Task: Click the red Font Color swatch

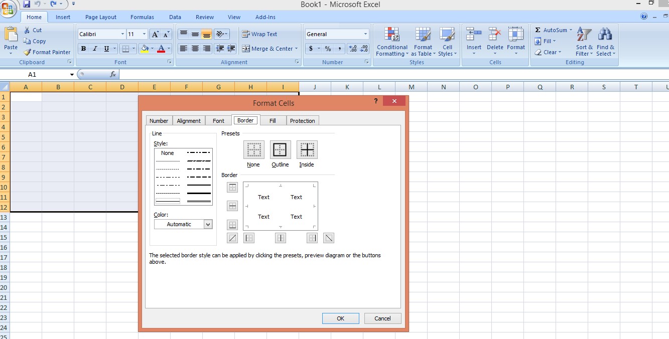Action: pos(161,49)
